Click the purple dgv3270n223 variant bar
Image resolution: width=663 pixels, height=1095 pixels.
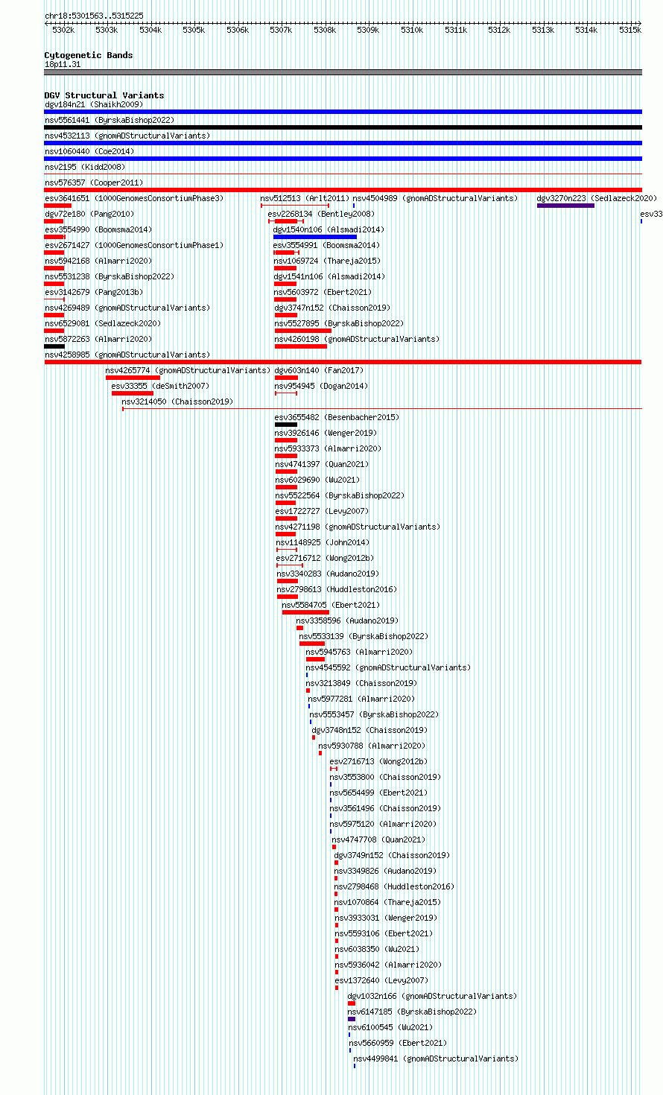pyautogui.click(x=565, y=206)
